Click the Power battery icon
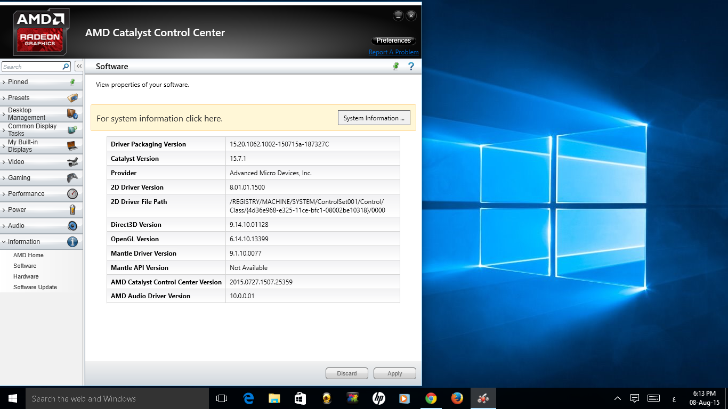 [72, 210]
